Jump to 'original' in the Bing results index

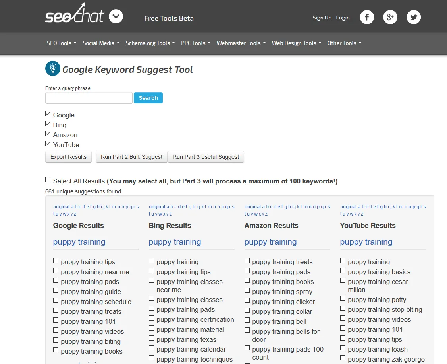[x=157, y=207]
